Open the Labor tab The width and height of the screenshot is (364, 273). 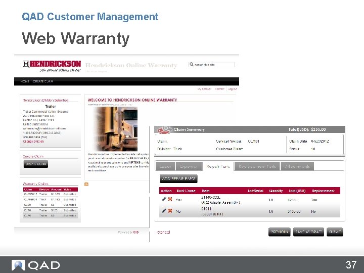pyautogui.click(x=165, y=166)
